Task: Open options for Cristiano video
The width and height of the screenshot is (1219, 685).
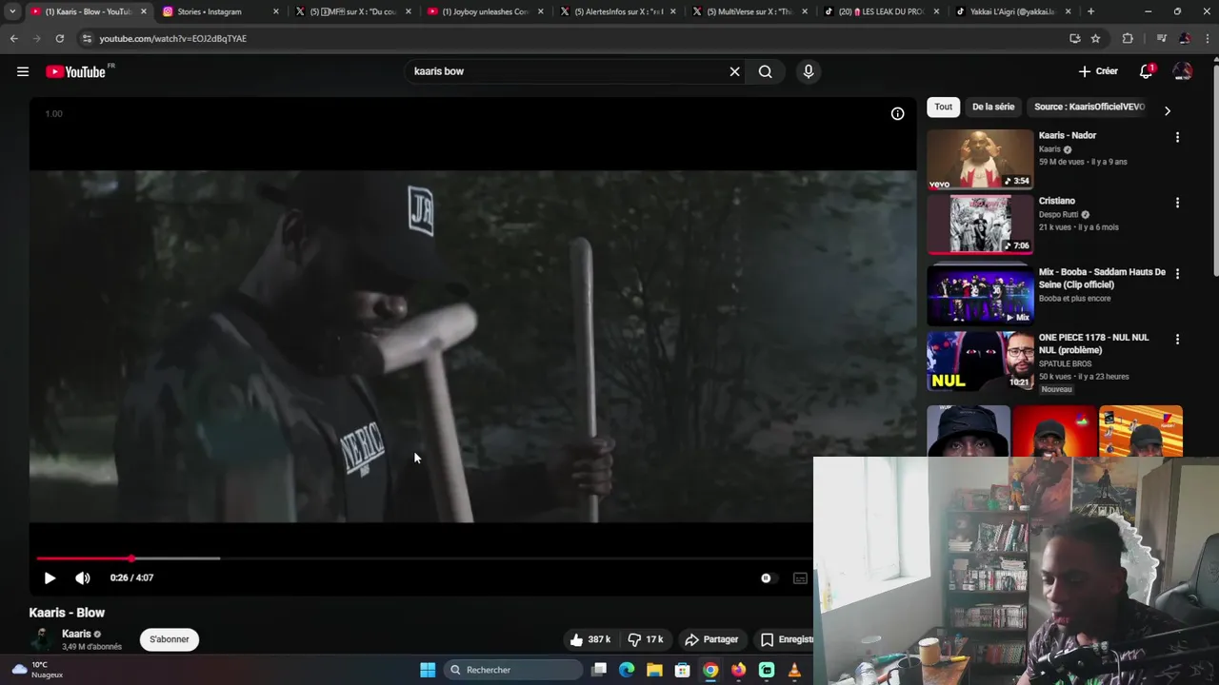Action: [1177, 203]
